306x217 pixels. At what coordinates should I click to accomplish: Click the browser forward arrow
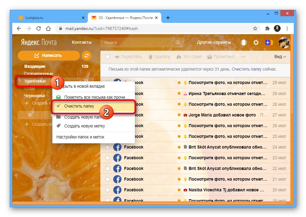(29, 28)
